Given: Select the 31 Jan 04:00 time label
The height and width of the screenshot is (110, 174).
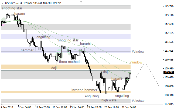Looking at the screenshot, I should pyautogui.click(x=129, y=107).
